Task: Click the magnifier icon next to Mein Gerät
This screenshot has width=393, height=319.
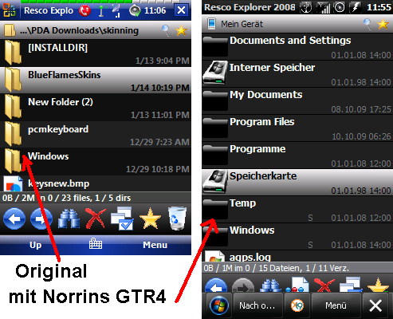Action: [x=367, y=24]
